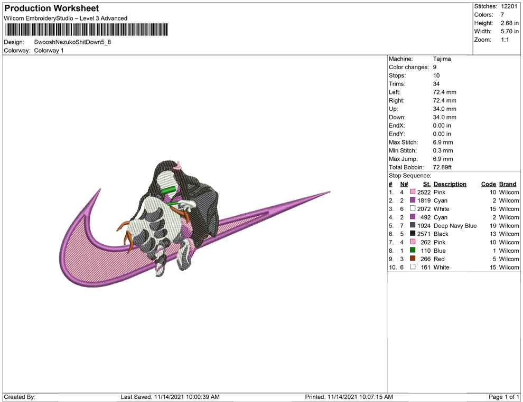
Task: Select the purple swatch in row 492 Cyan
Action: tap(413, 217)
